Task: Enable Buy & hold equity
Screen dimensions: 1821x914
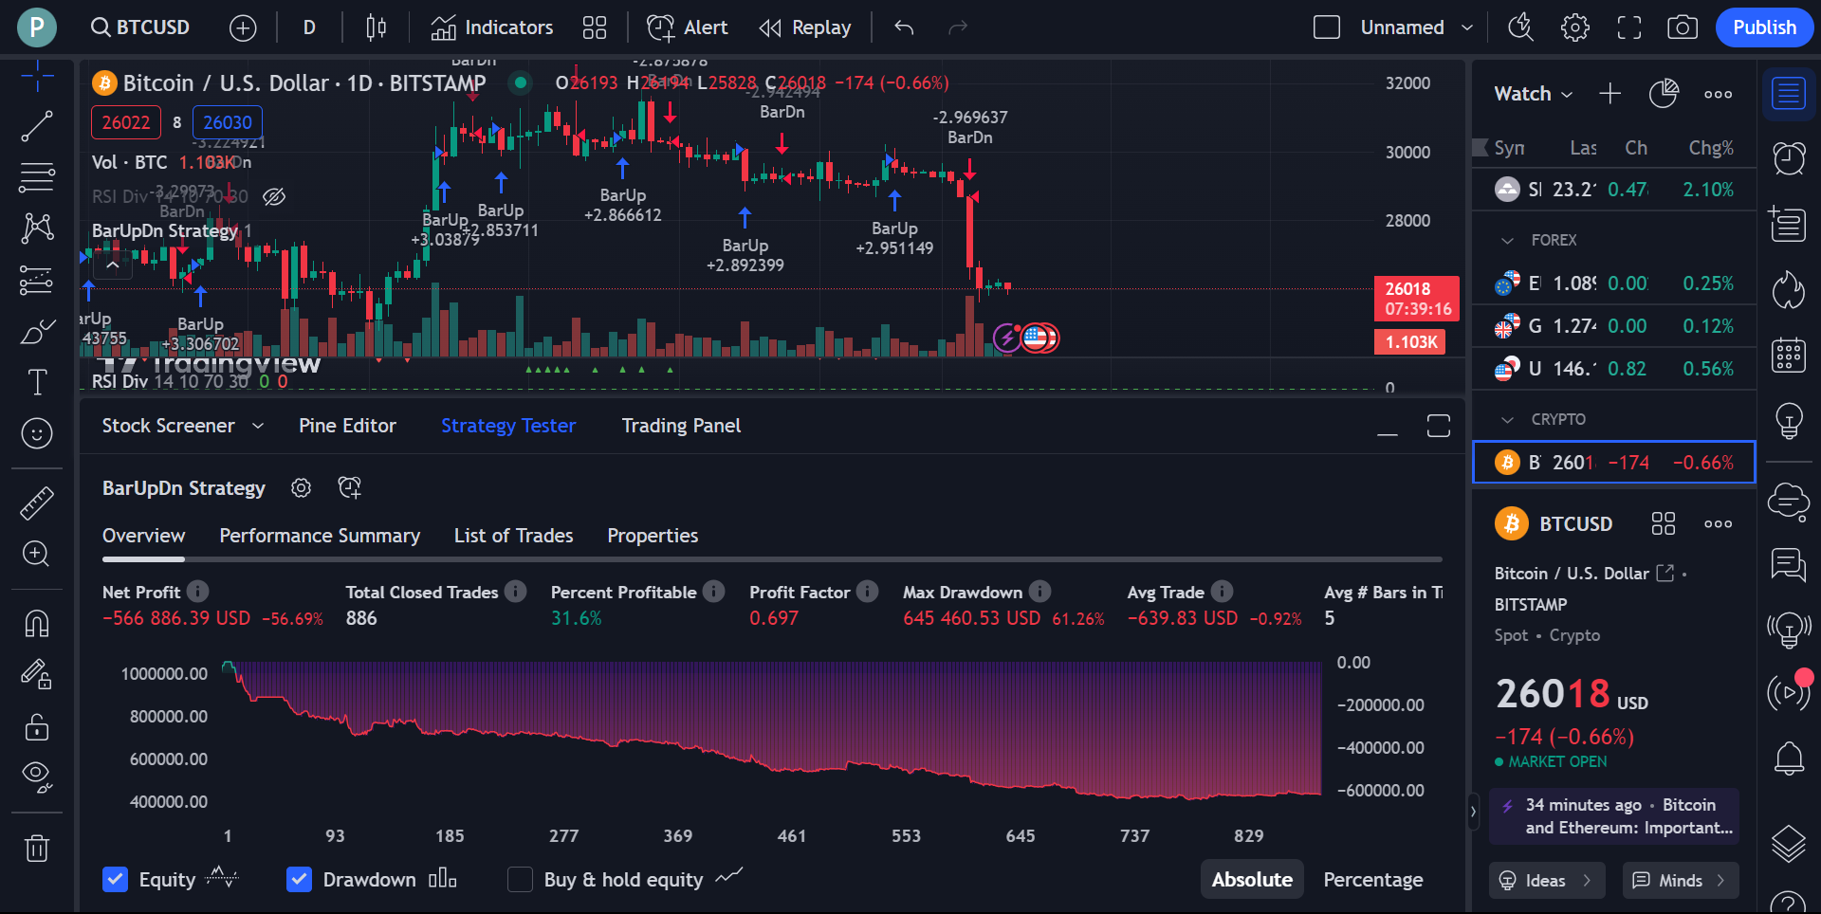Action: coord(520,880)
